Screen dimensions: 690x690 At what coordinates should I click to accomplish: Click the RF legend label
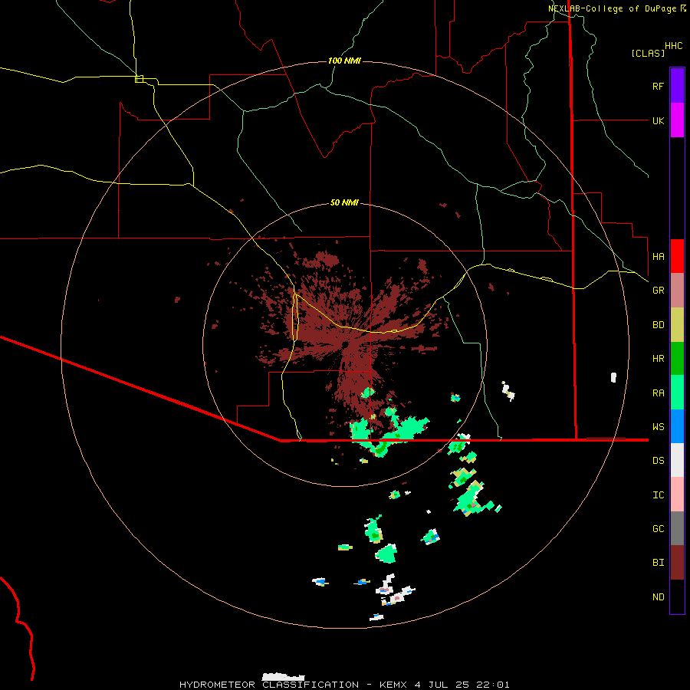pyautogui.click(x=658, y=86)
